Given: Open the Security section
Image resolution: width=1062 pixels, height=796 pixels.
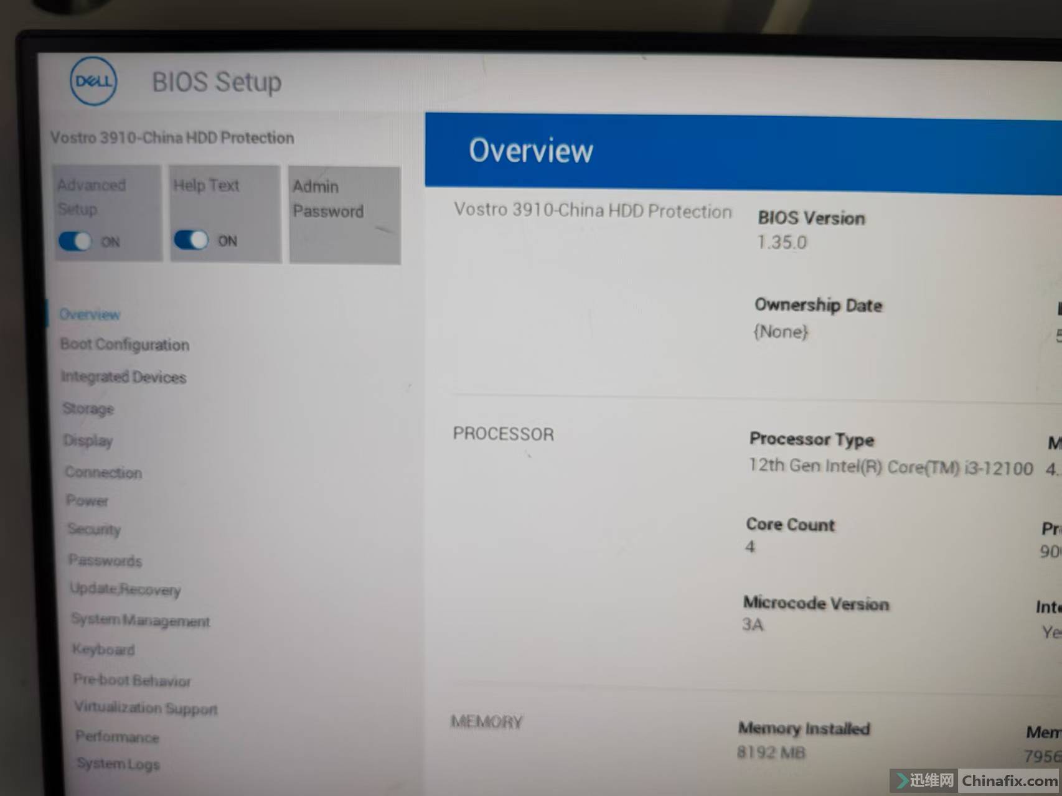Looking at the screenshot, I should click(x=94, y=530).
